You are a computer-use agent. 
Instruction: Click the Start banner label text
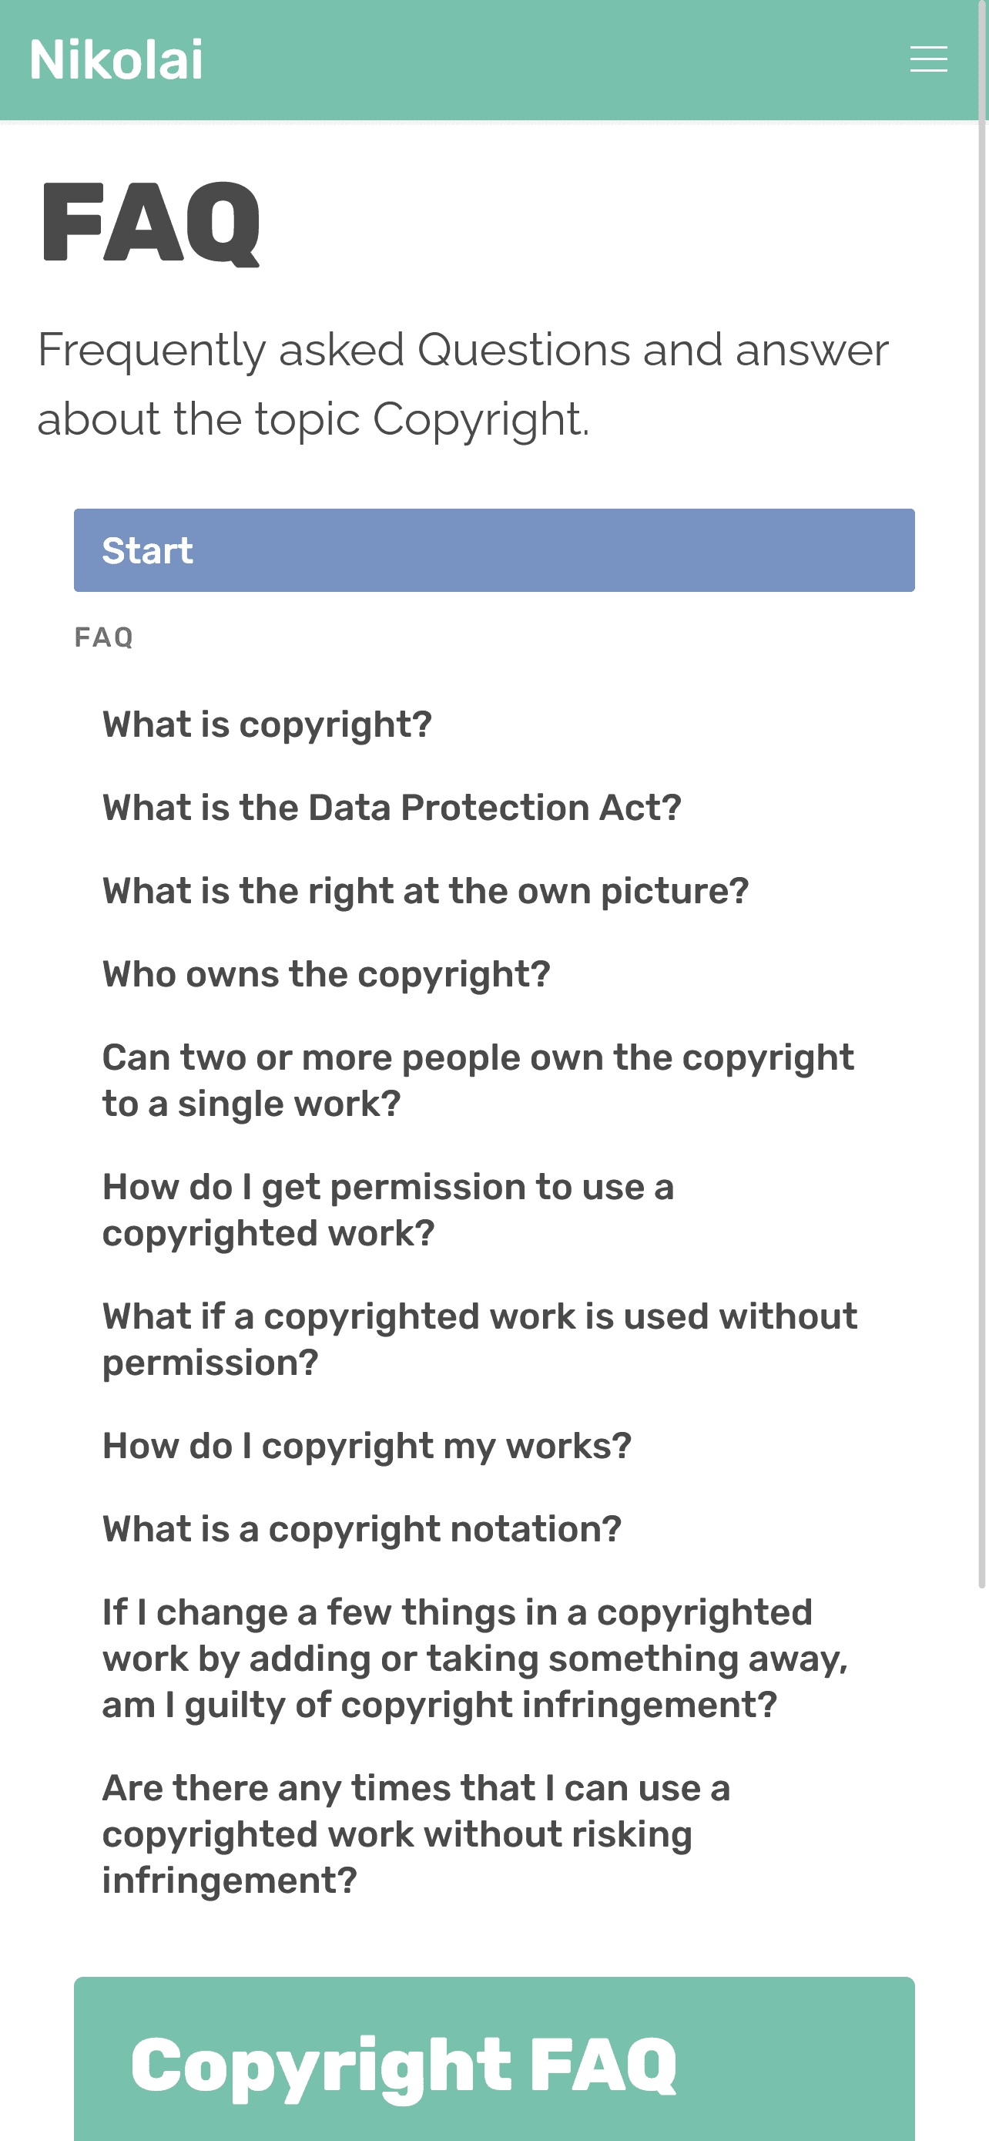point(148,550)
